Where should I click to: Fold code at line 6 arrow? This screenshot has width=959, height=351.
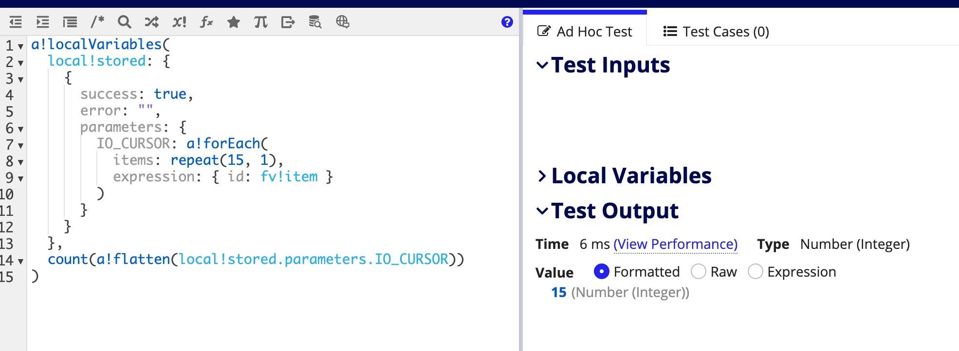(x=20, y=129)
